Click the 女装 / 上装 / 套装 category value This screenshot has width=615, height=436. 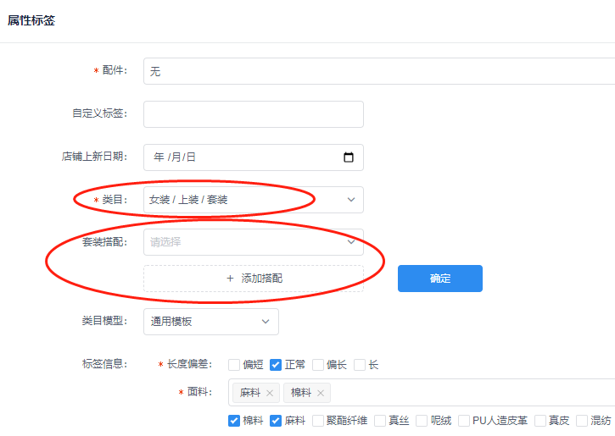[188, 200]
